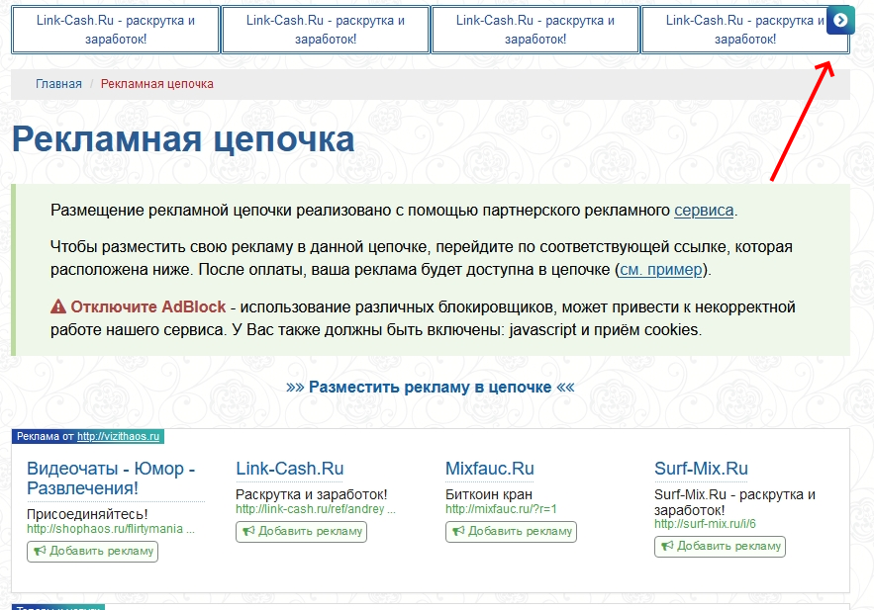Click the Surf-Mix.Ru - раскрутка и заработок! description
The width and height of the screenshot is (874, 610).
click(x=734, y=502)
